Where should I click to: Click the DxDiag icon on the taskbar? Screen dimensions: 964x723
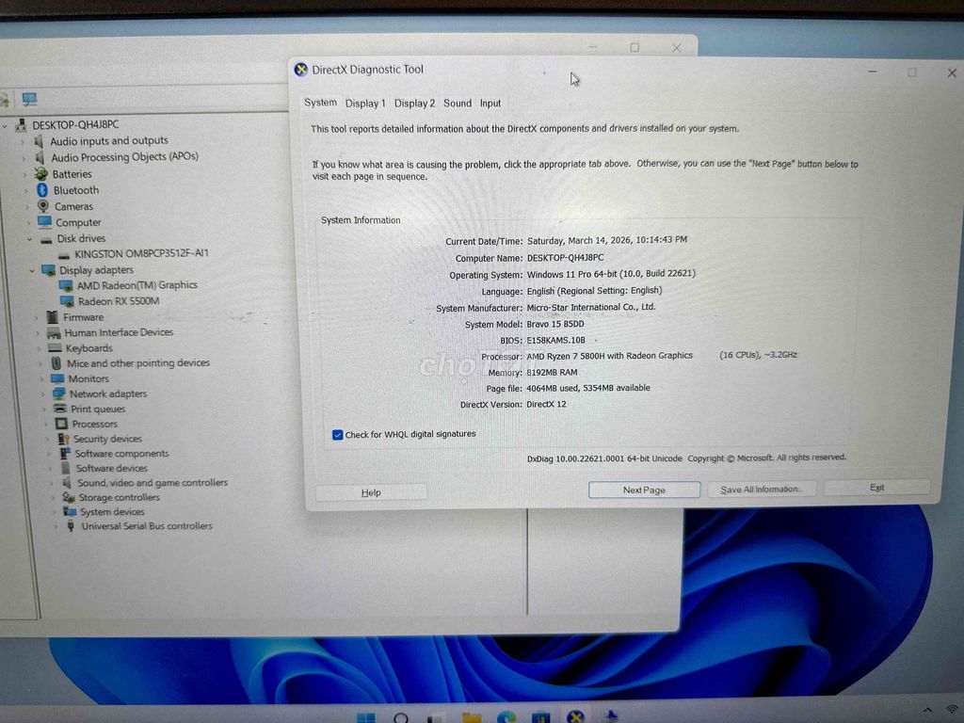point(576,716)
